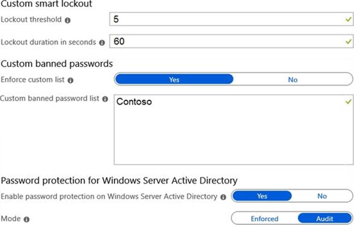Click green checkmark in Lockout threshold field
354x225 pixels.
[x=348, y=19]
